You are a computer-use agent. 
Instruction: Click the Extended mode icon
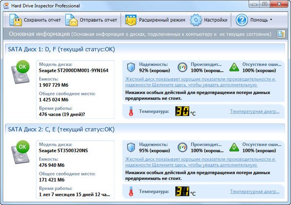[131, 20]
